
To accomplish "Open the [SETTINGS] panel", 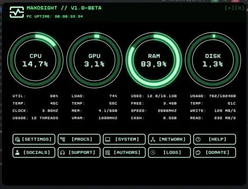I will [34, 139].
